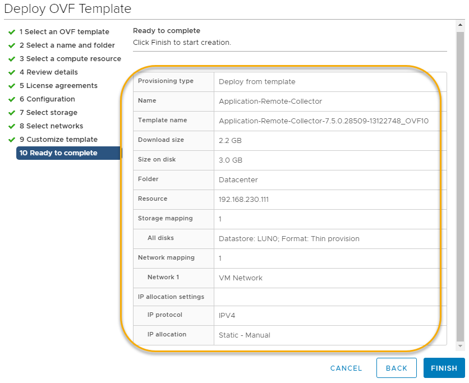The width and height of the screenshot is (469, 383).
Task: Navigate to step 5 License agreements
Action: [58, 86]
